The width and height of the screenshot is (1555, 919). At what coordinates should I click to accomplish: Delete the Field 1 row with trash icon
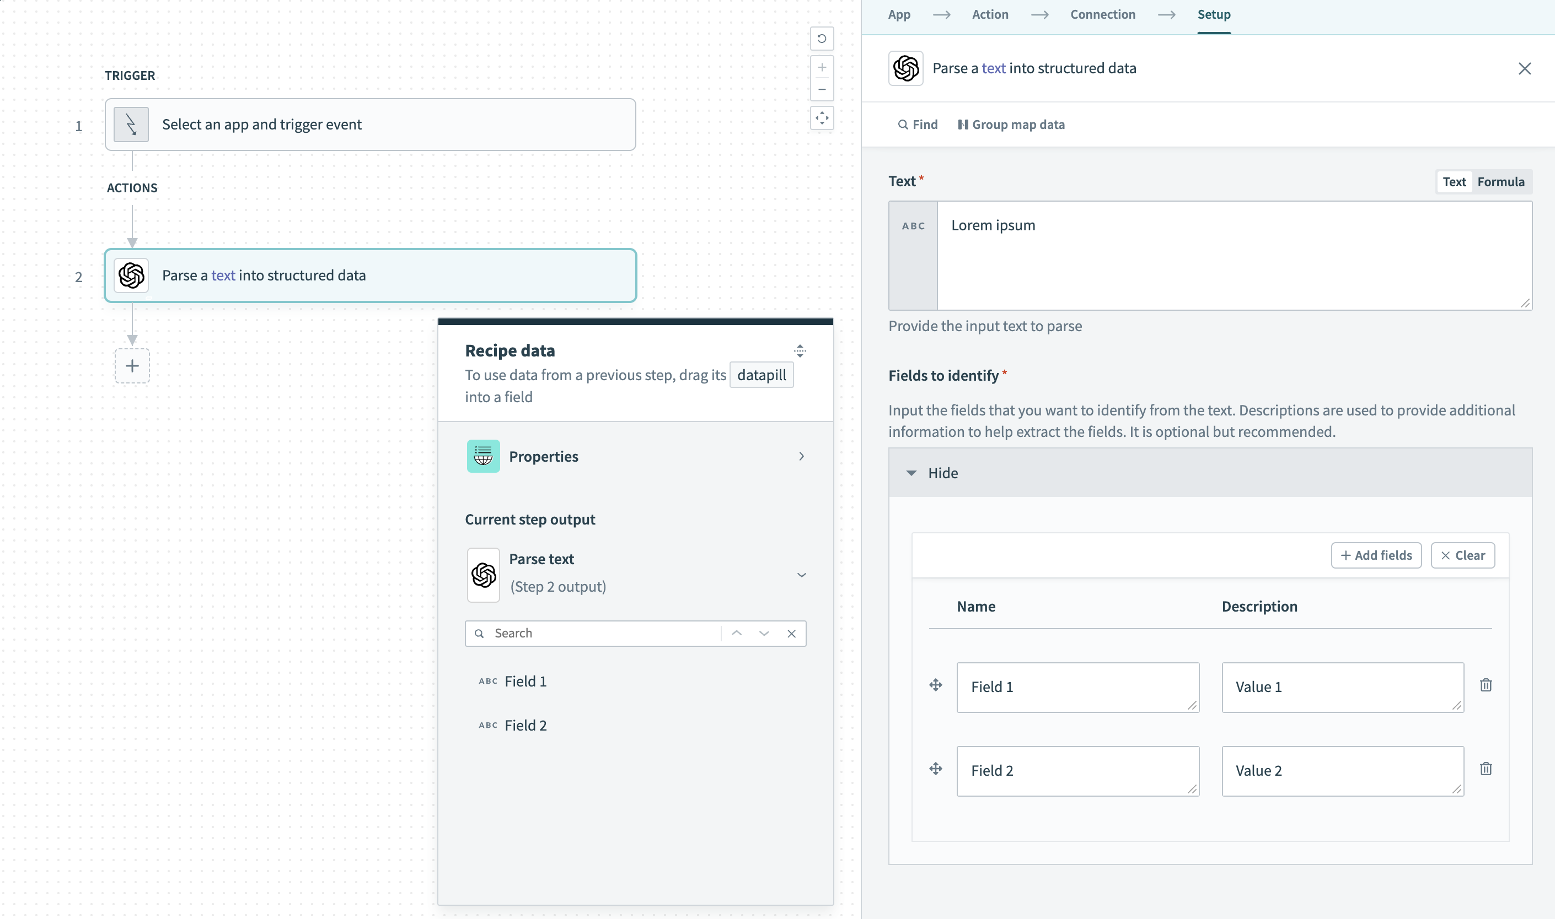click(x=1486, y=684)
